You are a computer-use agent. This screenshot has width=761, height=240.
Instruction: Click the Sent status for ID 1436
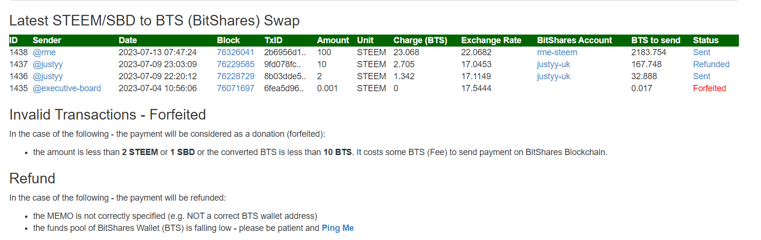point(701,76)
